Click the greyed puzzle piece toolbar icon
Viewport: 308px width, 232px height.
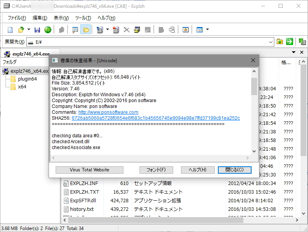point(62,30)
